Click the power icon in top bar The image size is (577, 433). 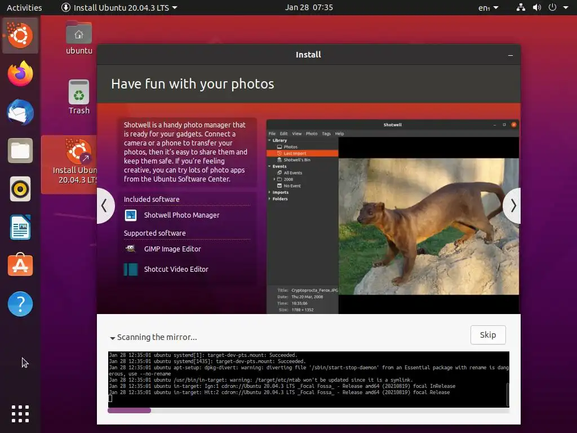tap(552, 7)
